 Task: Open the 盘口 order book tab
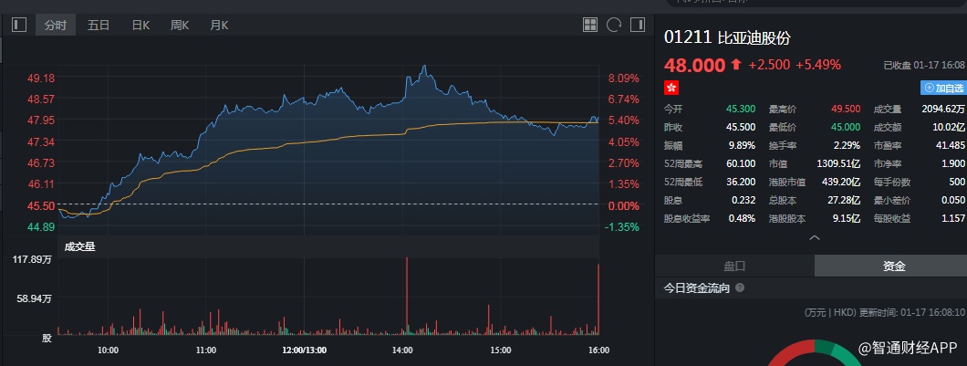(x=734, y=266)
